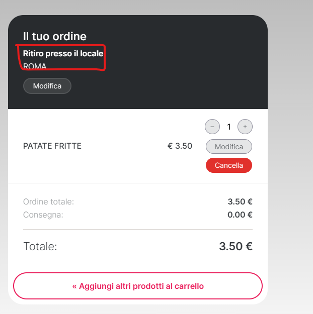
Task: Click the divider line above Totale
Action: [138, 230]
